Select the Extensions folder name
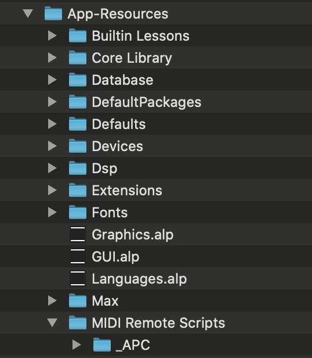 (x=127, y=190)
